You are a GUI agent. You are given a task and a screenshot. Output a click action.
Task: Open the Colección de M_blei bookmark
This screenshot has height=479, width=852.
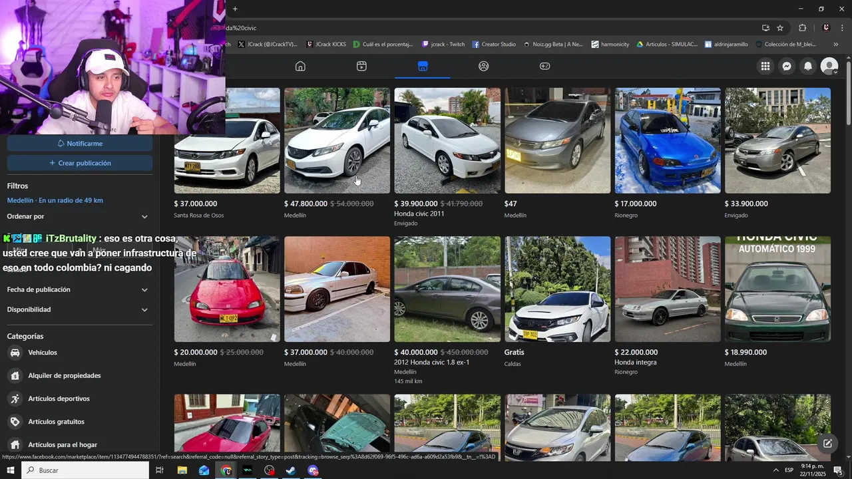click(x=785, y=45)
